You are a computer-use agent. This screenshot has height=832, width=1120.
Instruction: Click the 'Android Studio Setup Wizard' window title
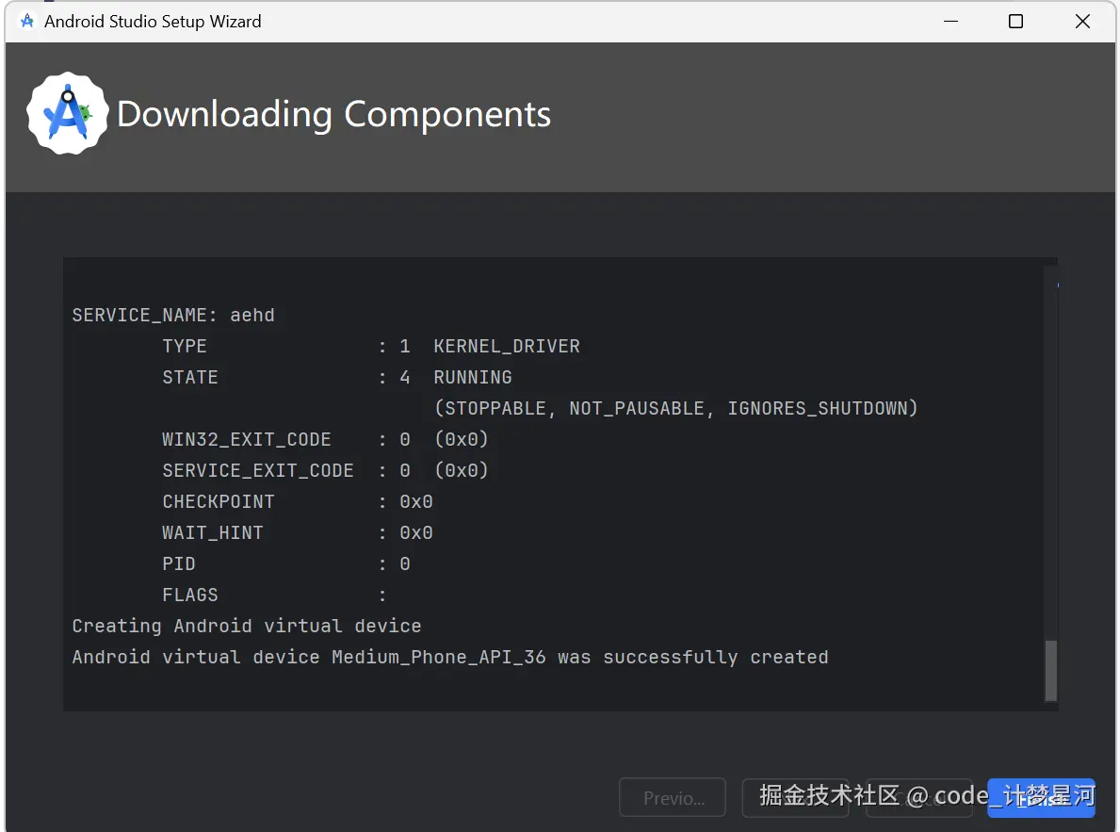[153, 22]
